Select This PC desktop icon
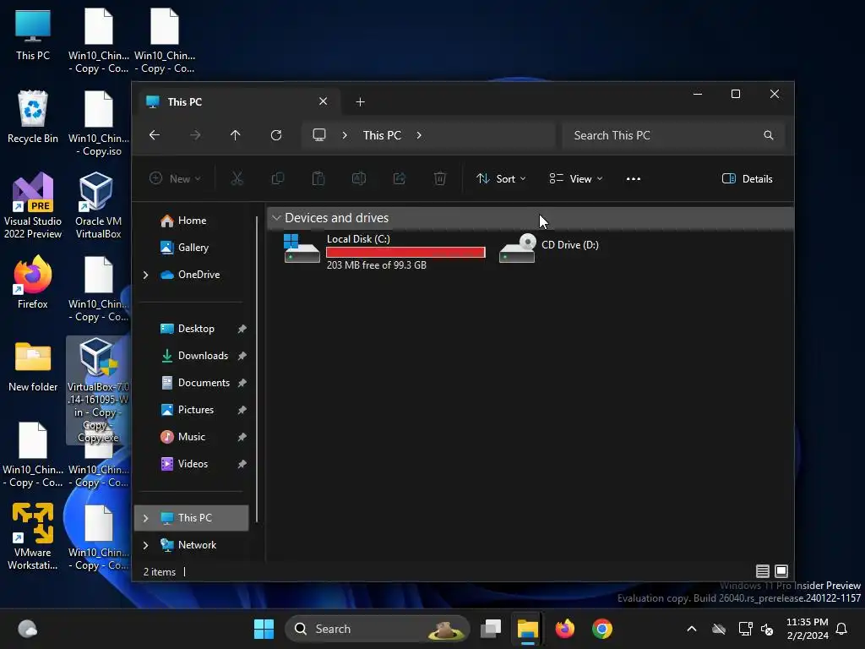Image resolution: width=865 pixels, height=649 pixels. point(33,34)
